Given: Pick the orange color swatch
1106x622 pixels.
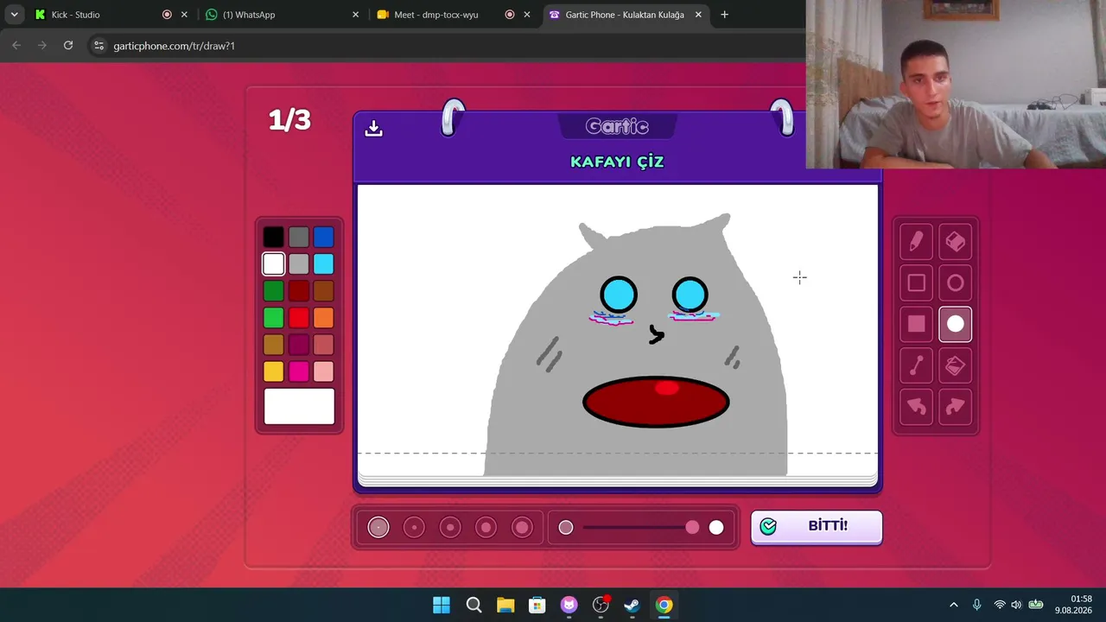Looking at the screenshot, I should click(324, 318).
